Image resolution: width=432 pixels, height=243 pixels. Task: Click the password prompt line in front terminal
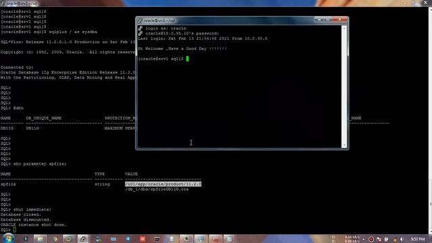pos(182,33)
